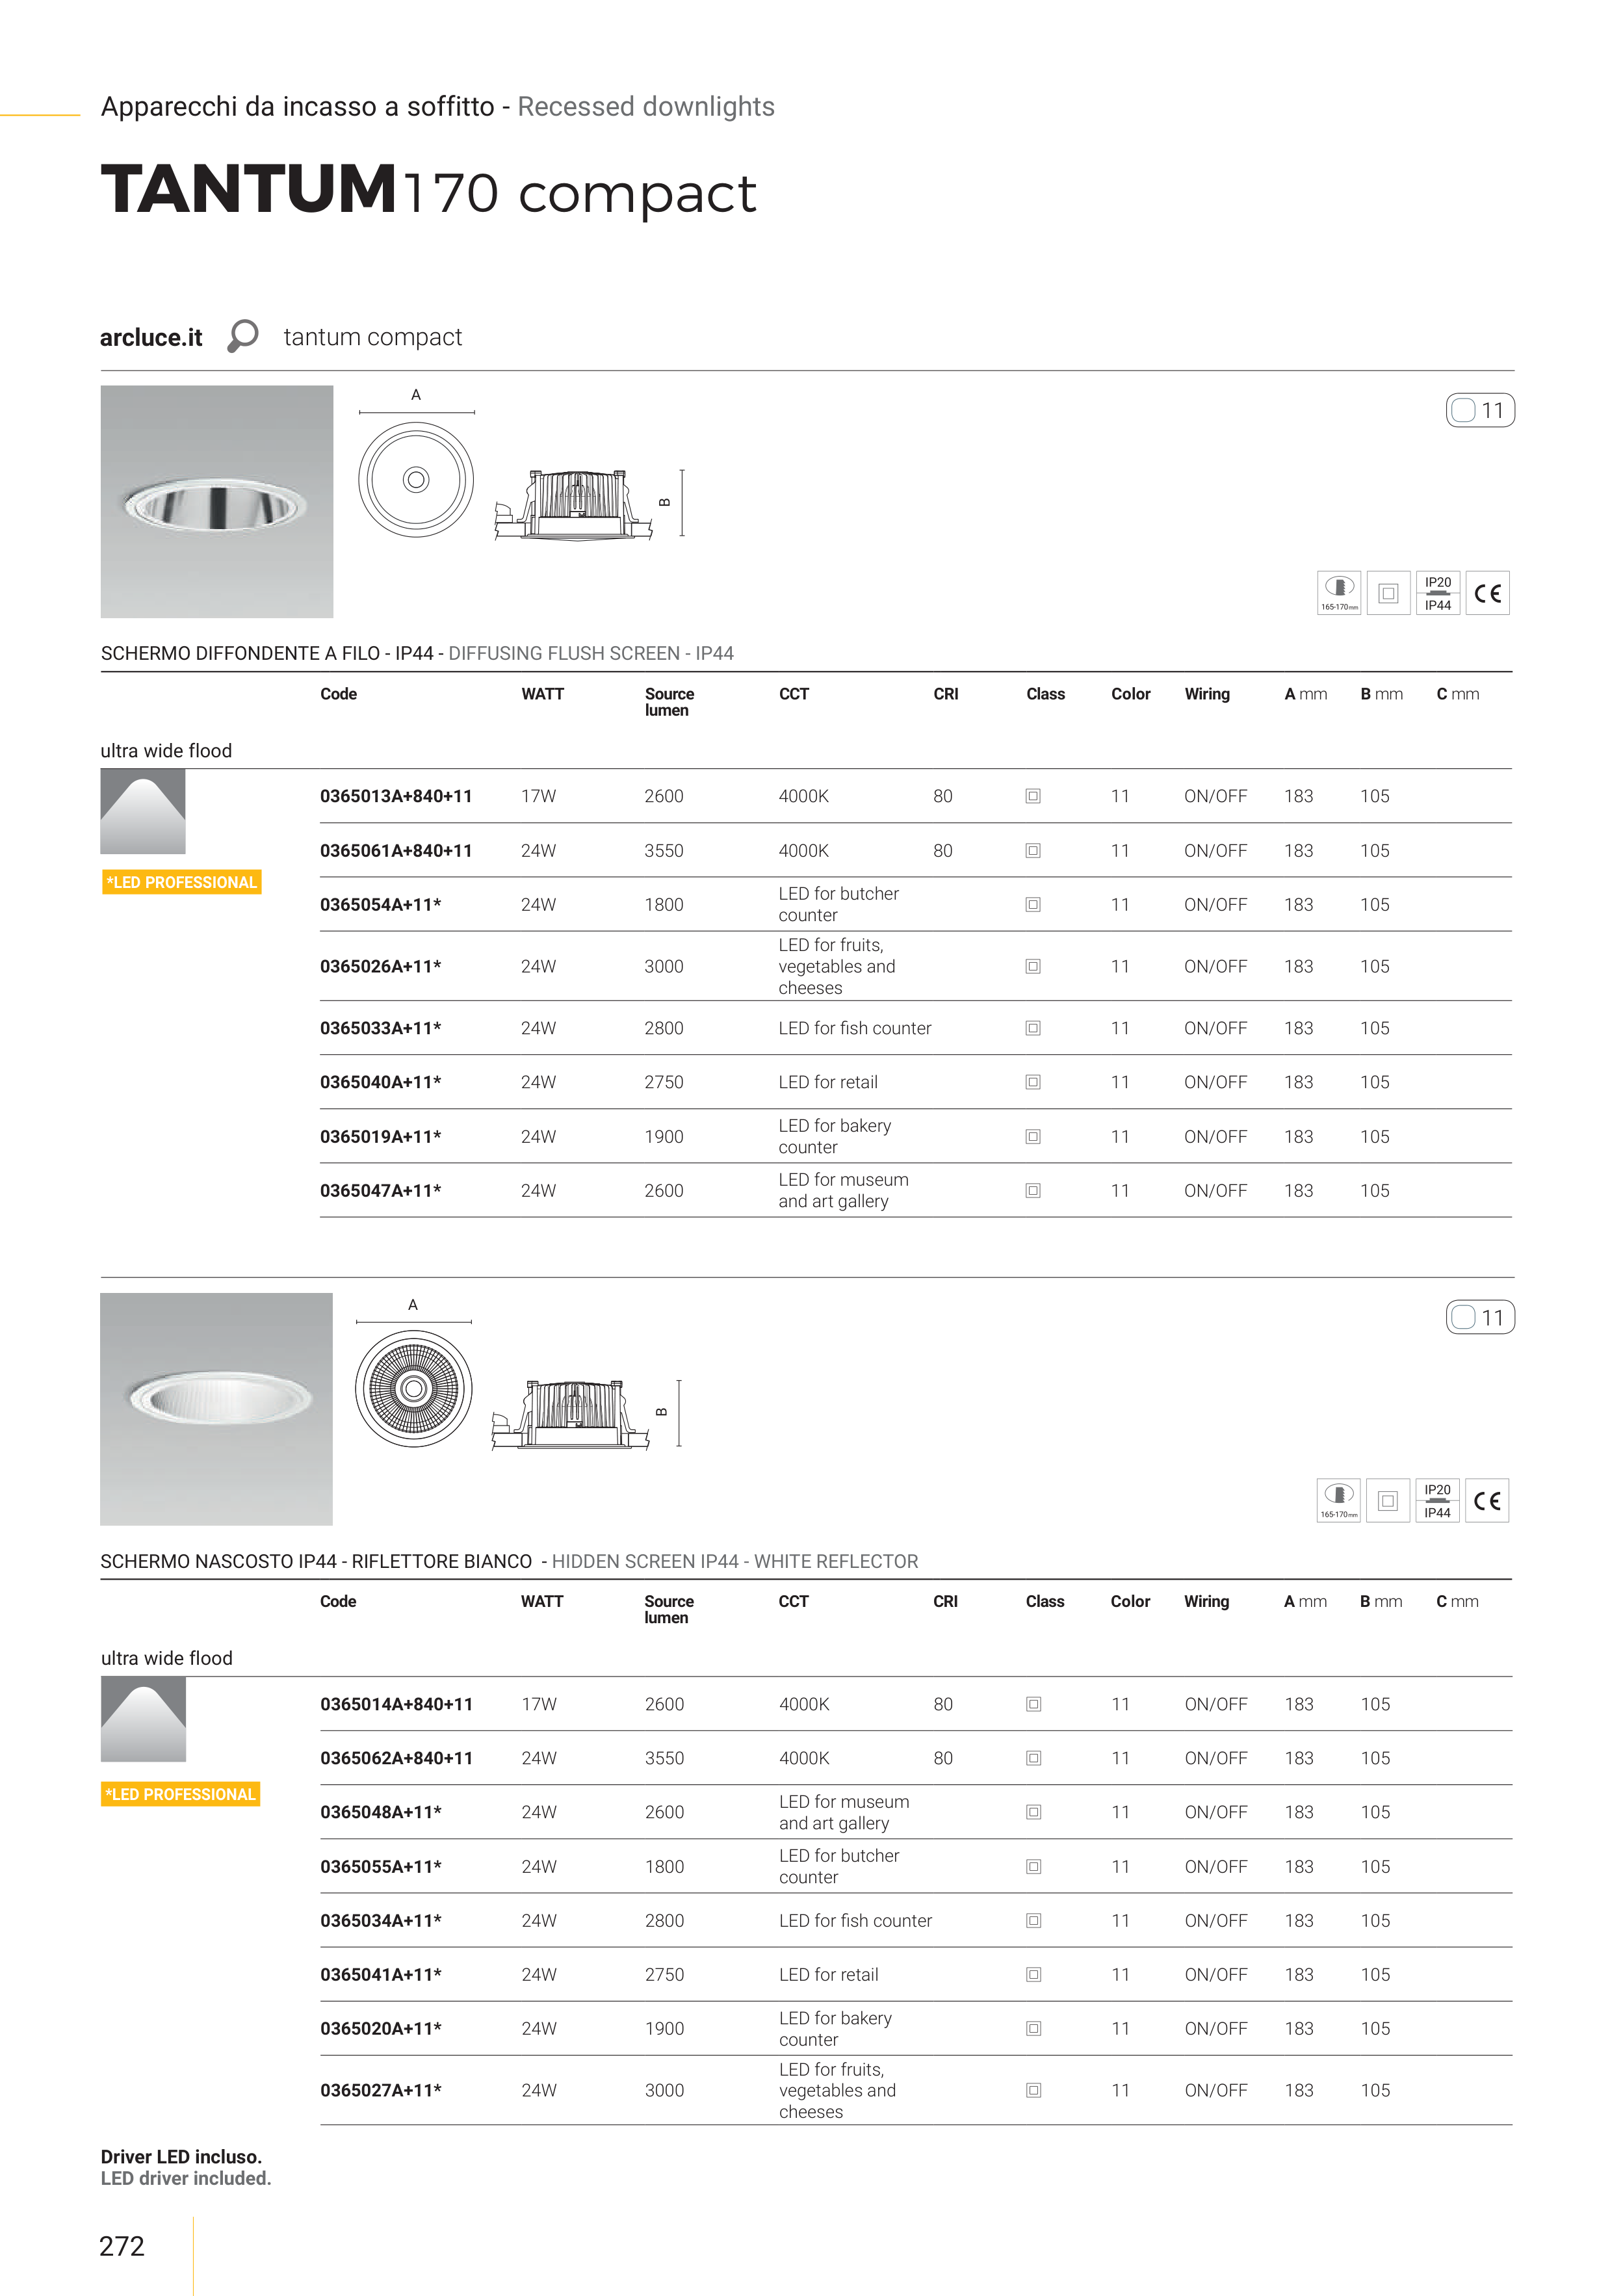Viewport: 1623px width, 2296px height.
Task: Click the top LED PROFESSIONAL yellow label
Action: (181, 882)
